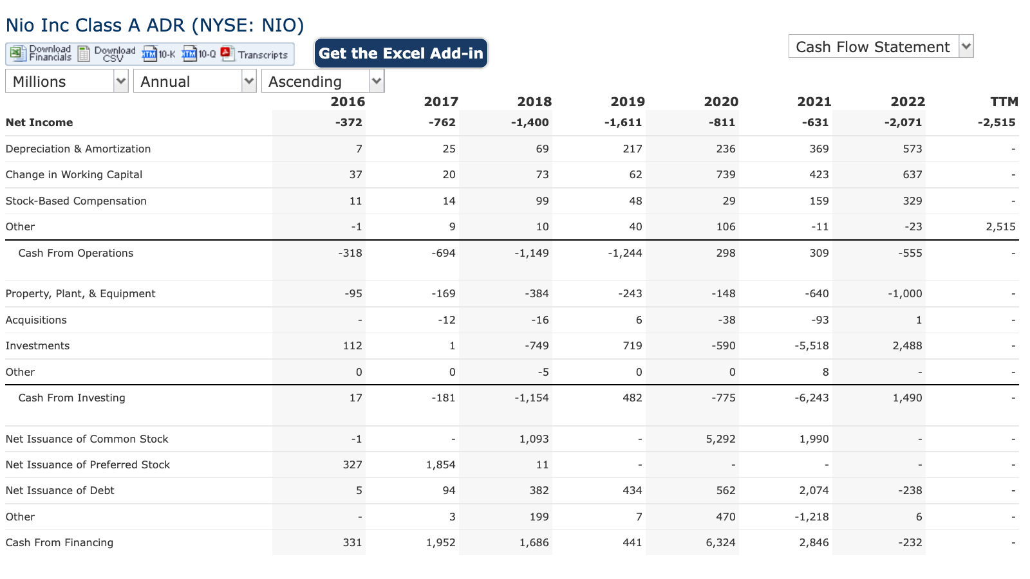Click 2018 common stock issuance 1,093
This screenshot has width=1030, height=579.
[534, 439]
